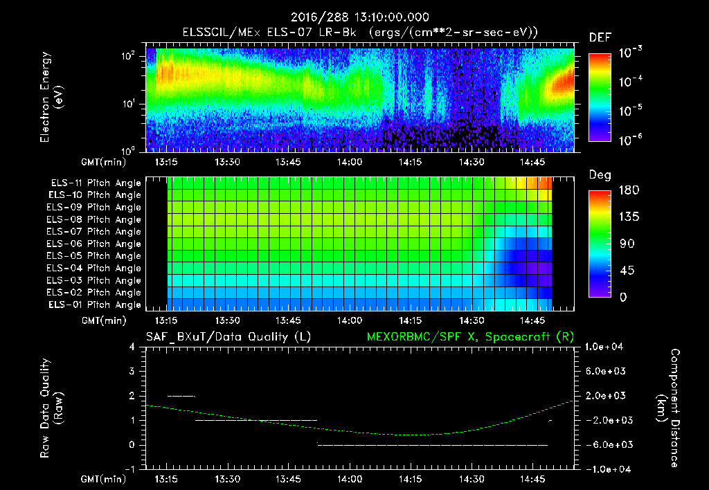Select the ELS-11 Pitch Angle row label

96,183
